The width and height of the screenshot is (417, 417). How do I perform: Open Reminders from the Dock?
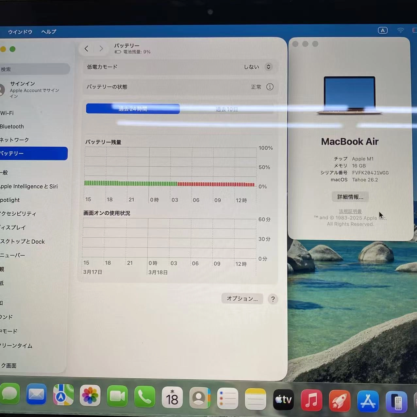click(x=228, y=398)
